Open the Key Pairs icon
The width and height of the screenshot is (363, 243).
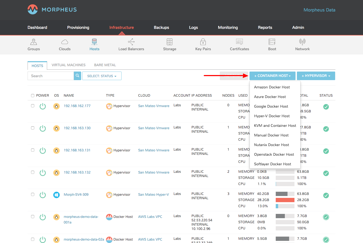pyautogui.click(x=203, y=42)
